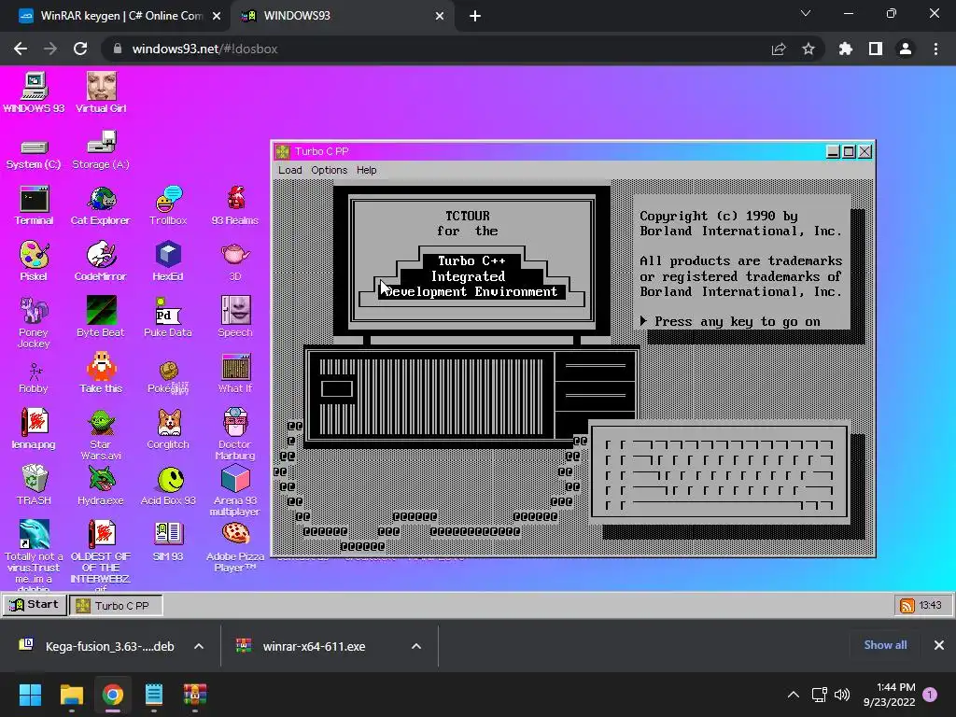Open Windows Start menu on taskbar
Image resolution: width=956 pixels, height=717 pixels.
click(30, 695)
